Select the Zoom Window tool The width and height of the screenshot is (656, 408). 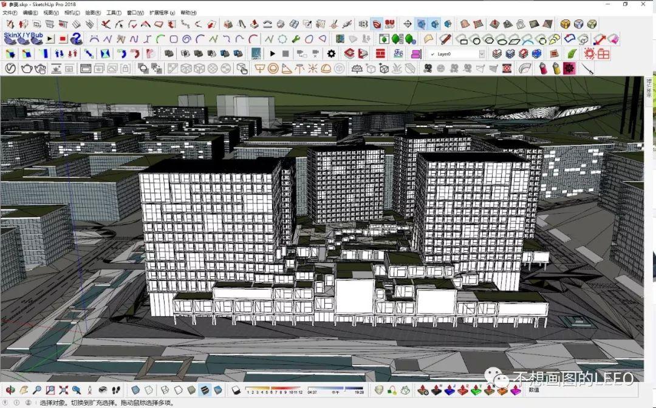50,390
